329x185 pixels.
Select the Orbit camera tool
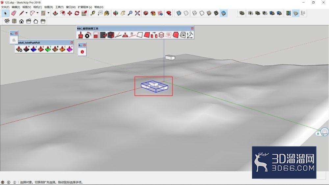click(x=115, y=13)
